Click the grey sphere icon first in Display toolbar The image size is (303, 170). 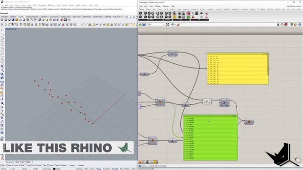pos(2,20)
